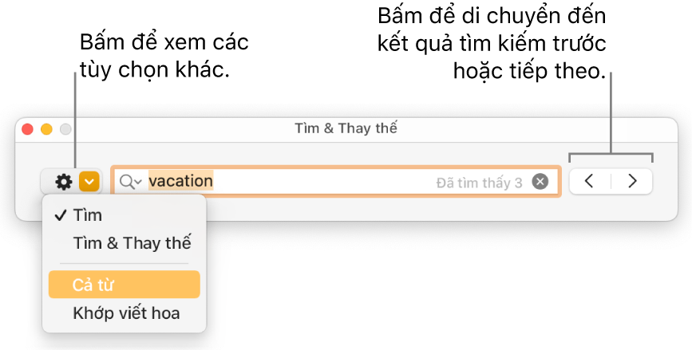Click the "Tìm & Thay thế" window title bar
692x350 pixels.
pyautogui.click(x=346, y=128)
